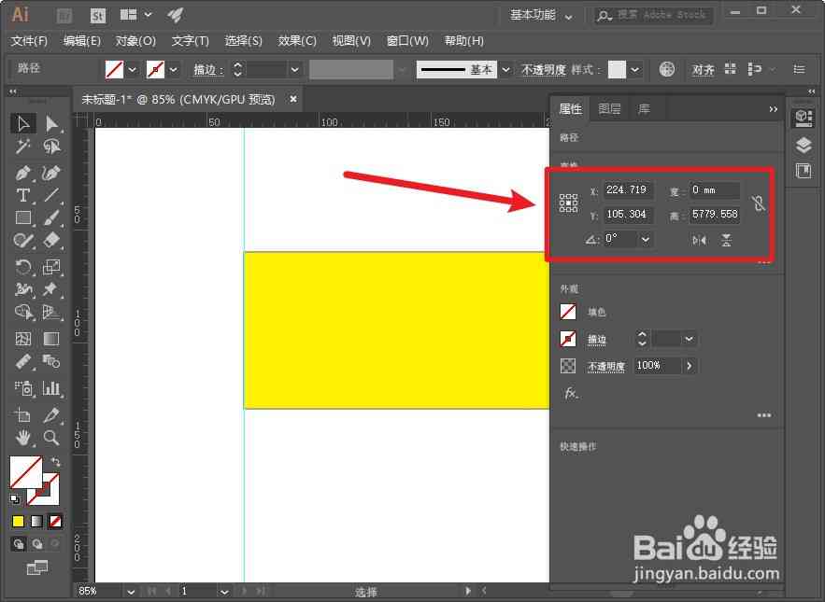Select the Rotate tool
Viewport: 825px width, 602px height.
click(x=23, y=267)
